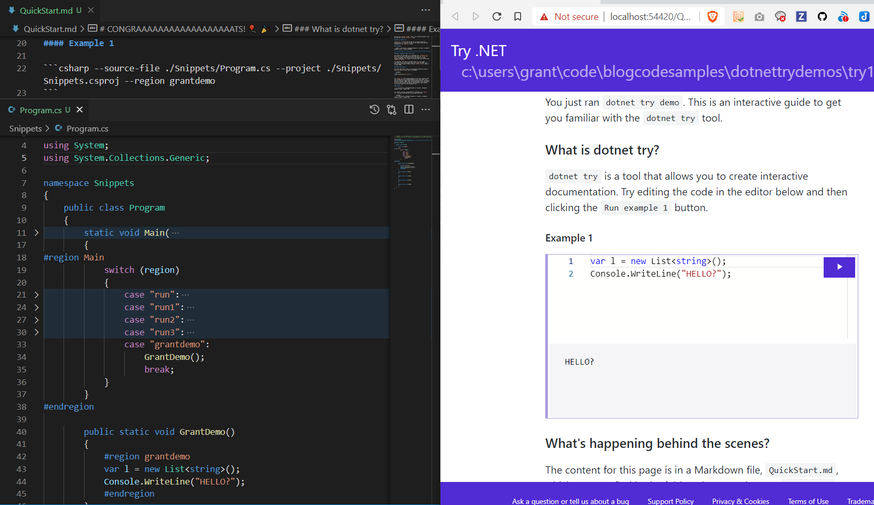Go forward in the browser

[x=476, y=16]
